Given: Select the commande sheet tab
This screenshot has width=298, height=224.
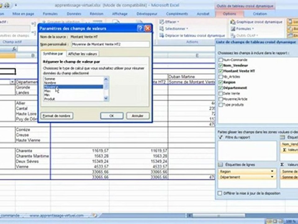Looking at the screenshot, I should (x=10, y=215).
